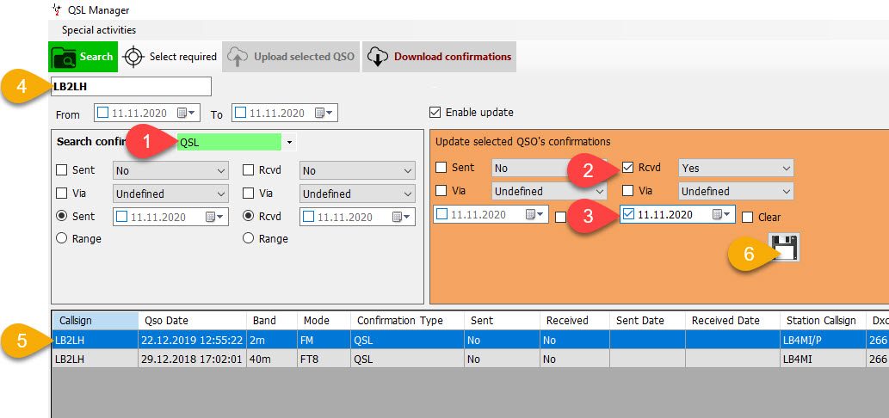Click the 40m band cell
The image size is (889, 418).
tap(271, 359)
